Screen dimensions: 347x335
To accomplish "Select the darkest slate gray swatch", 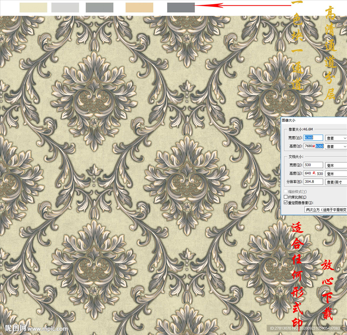I will [181, 7].
